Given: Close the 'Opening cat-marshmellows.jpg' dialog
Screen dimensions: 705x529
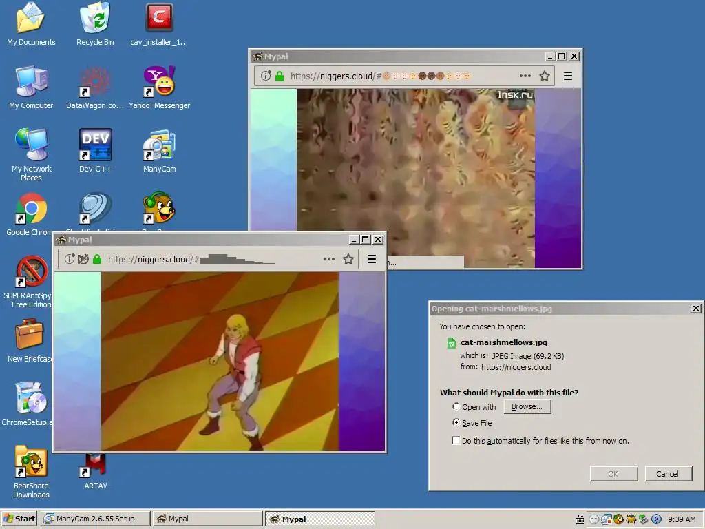Looking at the screenshot, I should tap(695, 308).
